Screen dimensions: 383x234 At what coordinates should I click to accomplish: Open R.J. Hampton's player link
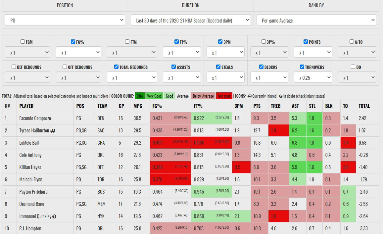point(30,229)
